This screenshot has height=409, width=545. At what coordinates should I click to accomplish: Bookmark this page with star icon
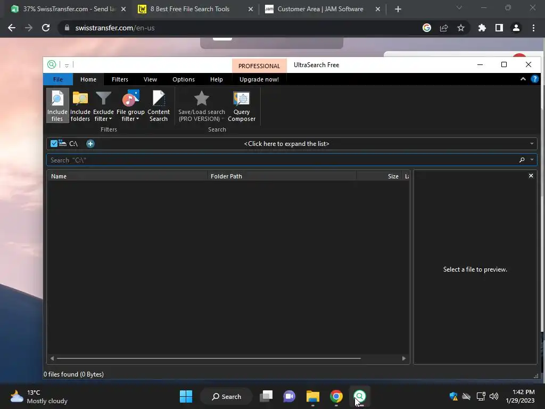[x=461, y=28]
